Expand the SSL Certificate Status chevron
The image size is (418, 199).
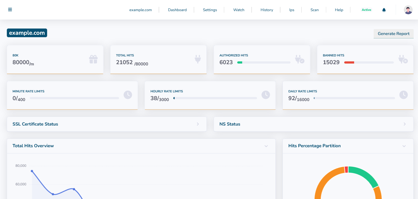tap(198, 124)
